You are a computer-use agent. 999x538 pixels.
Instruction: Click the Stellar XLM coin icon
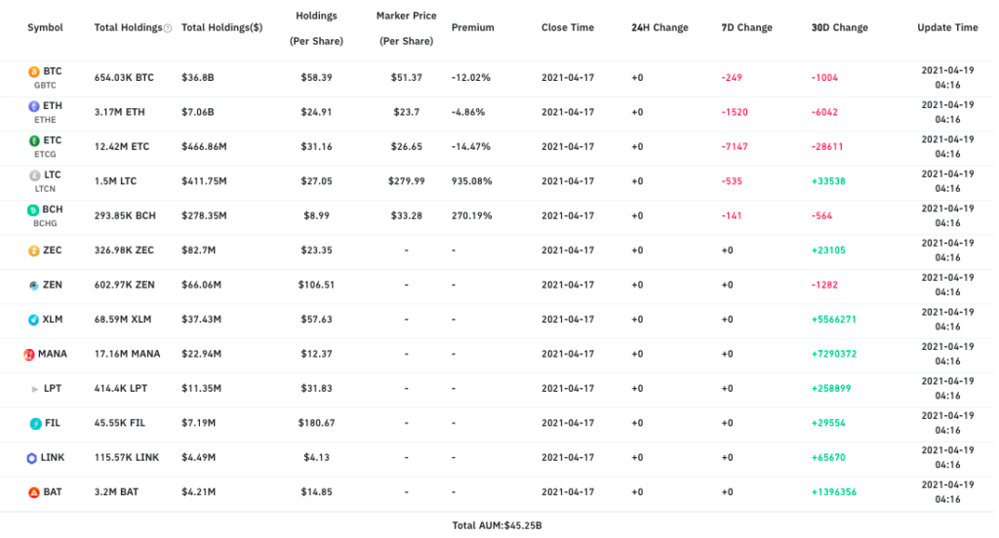pos(33,320)
